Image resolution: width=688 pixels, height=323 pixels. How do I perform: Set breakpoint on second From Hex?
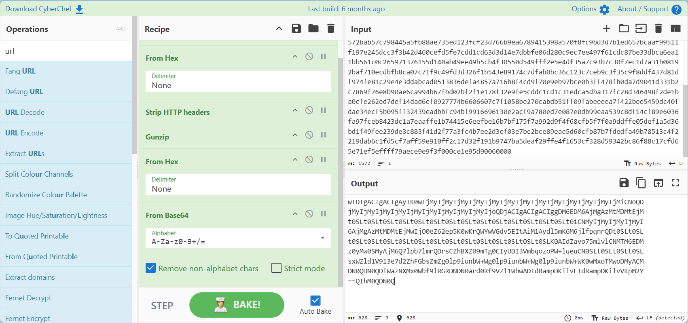pyautogui.click(x=324, y=160)
